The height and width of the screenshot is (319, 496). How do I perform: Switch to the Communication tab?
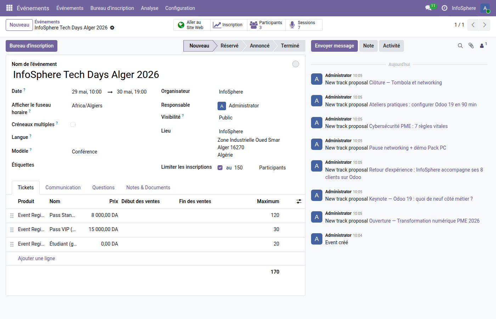tap(63, 188)
